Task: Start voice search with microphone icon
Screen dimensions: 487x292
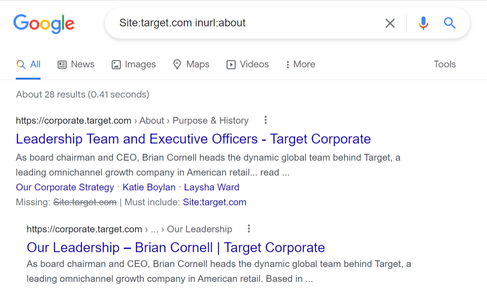Action: click(x=423, y=23)
